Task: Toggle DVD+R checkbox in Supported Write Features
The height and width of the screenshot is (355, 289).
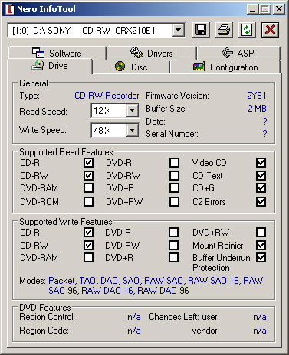Action: click(x=174, y=258)
